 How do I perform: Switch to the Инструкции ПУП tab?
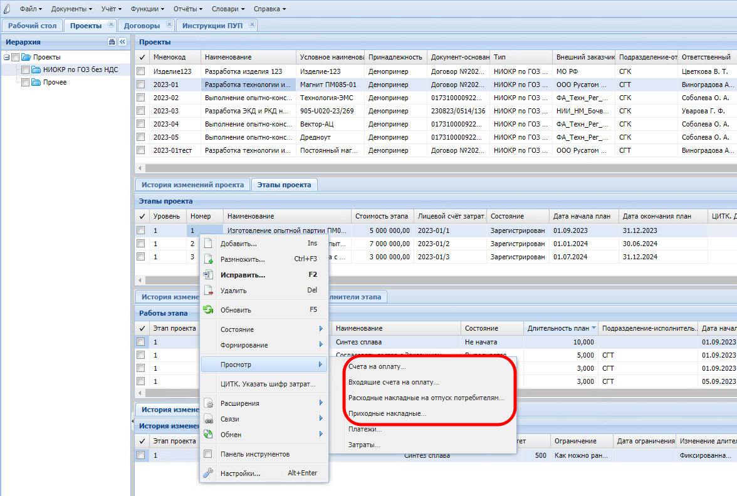(x=214, y=26)
